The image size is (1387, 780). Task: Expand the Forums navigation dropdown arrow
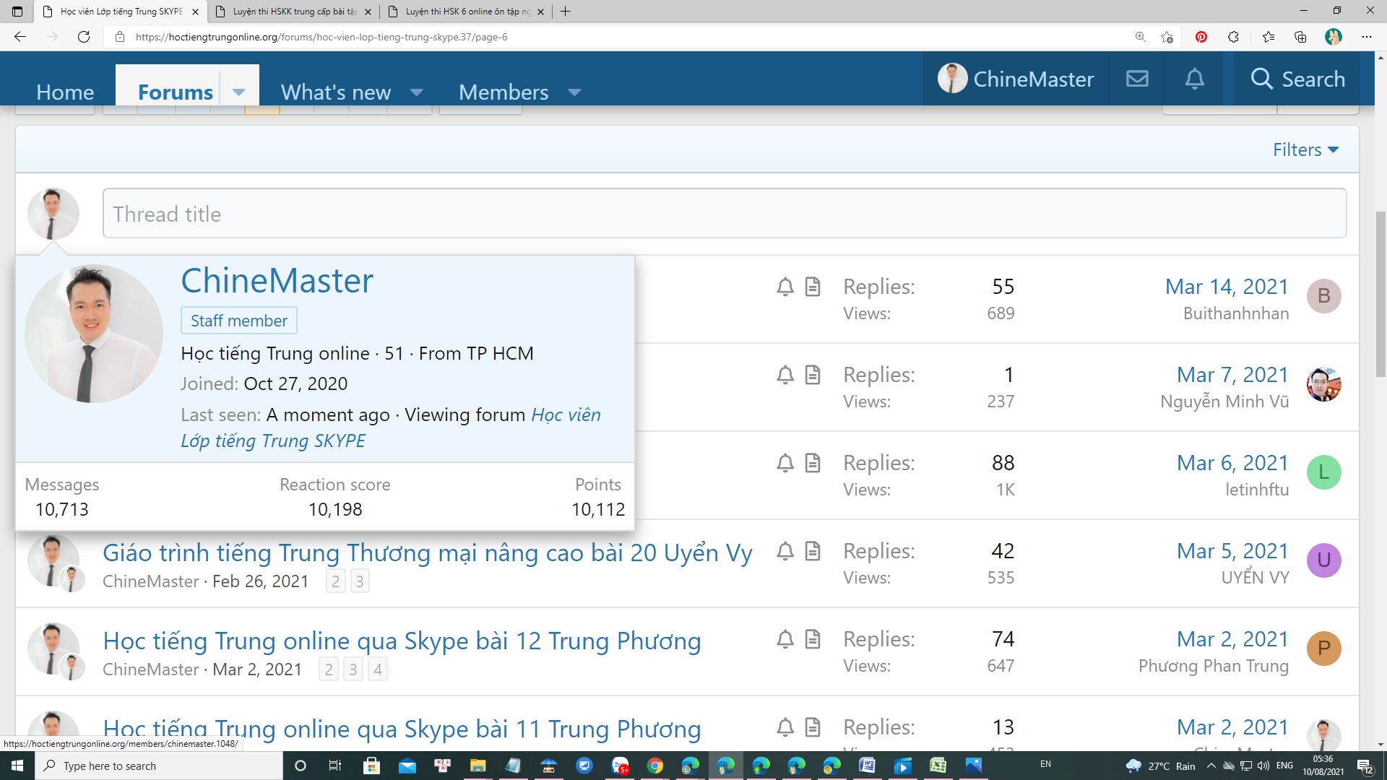tap(239, 92)
